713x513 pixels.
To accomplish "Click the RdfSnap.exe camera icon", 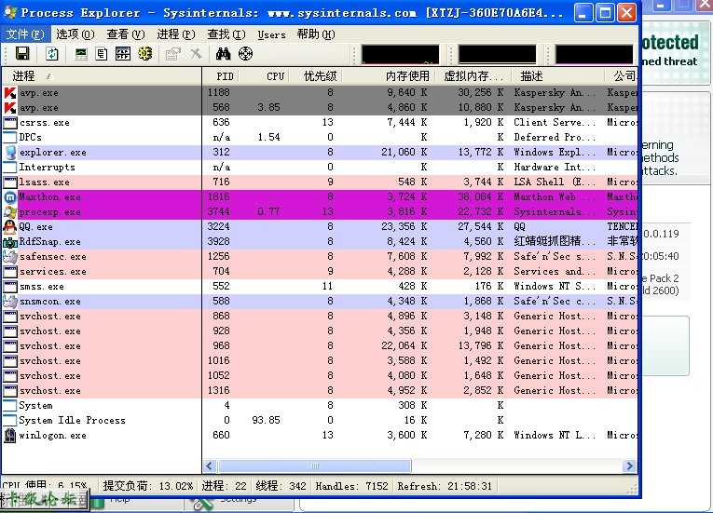I will point(10,242).
